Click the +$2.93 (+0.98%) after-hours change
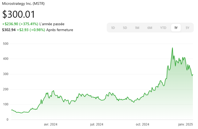Screen dimensions: 198x129 click(x=31, y=30)
